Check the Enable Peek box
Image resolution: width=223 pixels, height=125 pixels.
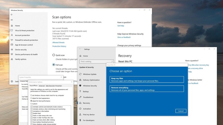coord(32,113)
